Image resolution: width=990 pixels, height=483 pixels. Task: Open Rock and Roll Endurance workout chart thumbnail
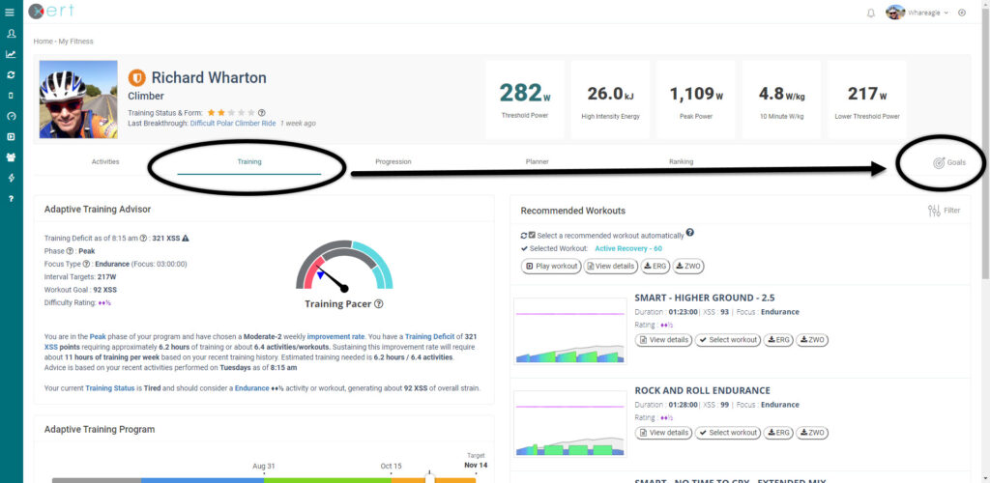570,424
